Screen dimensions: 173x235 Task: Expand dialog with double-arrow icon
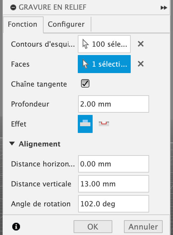click(164, 8)
